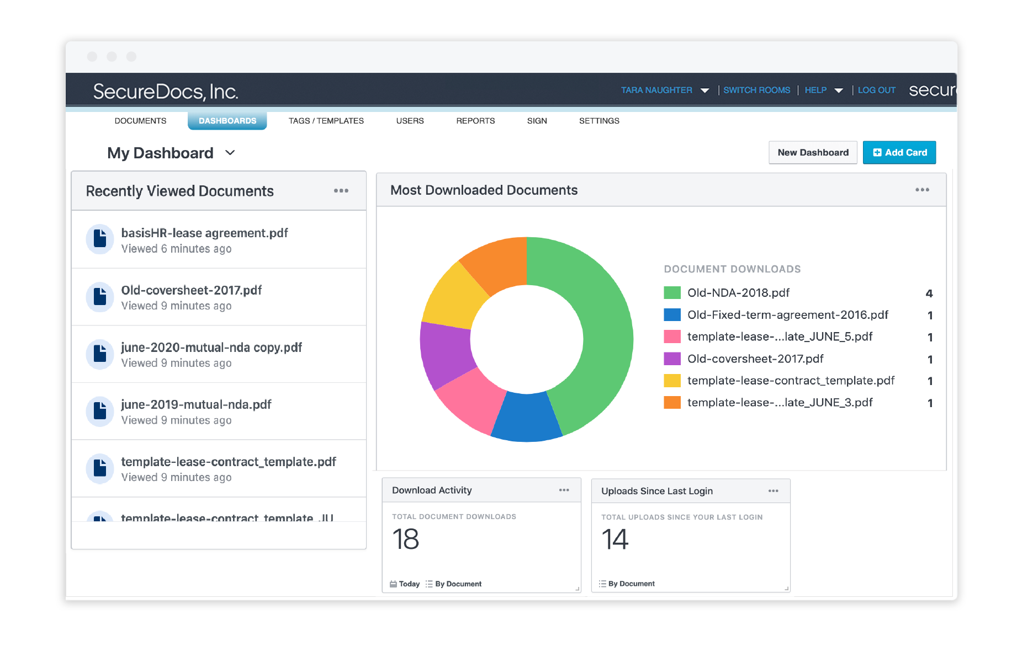Image resolution: width=1017 pixels, height=657 pixels.
Task: Click the file icon for june-2019-mutual-nda.pdf
Action: (100, 411)
